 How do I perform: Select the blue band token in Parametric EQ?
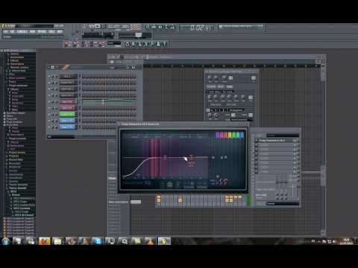[x=242, y=135]
